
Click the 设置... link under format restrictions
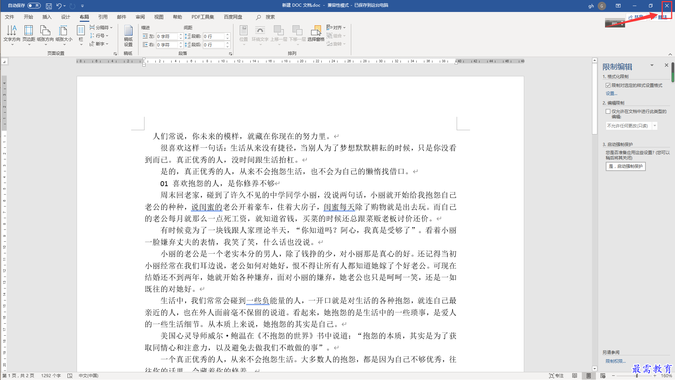pos(611,94)
